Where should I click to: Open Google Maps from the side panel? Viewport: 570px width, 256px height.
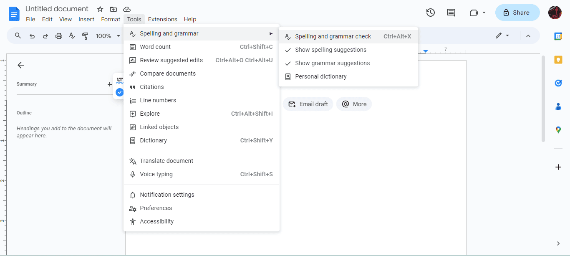558,129
